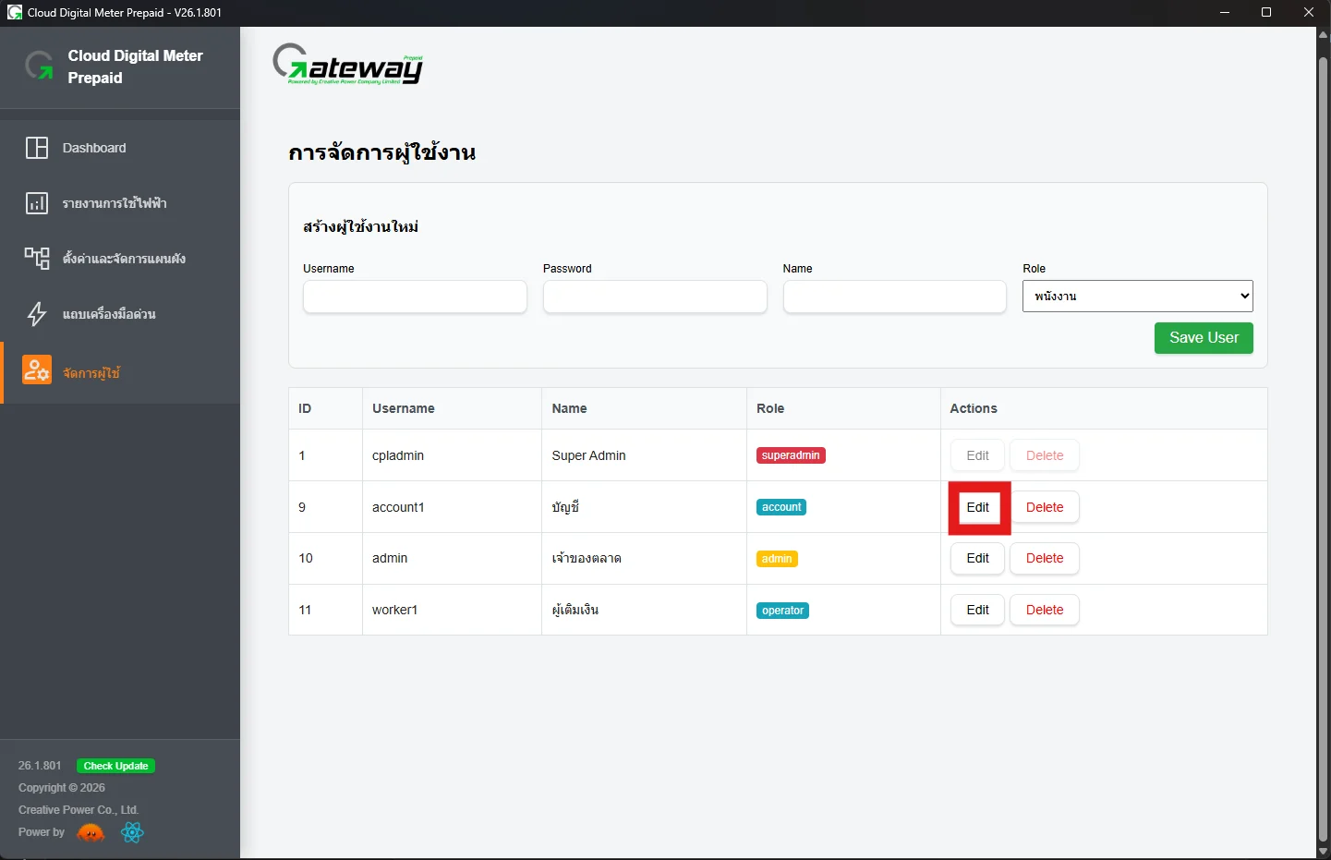Click Check Update button

pos(115,766)
